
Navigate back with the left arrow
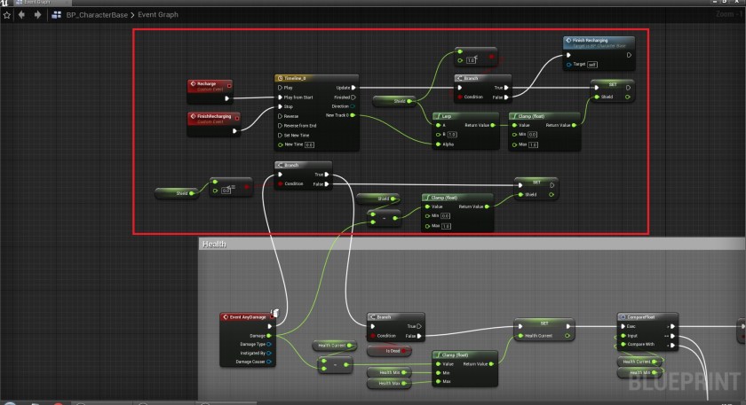22,15
